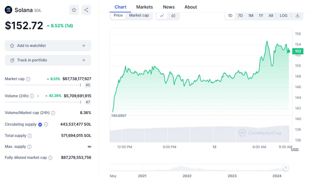Track Solana in portfolio
This screenshot has width=310, height=178.
pyautogui.click(x=48, y=60)
